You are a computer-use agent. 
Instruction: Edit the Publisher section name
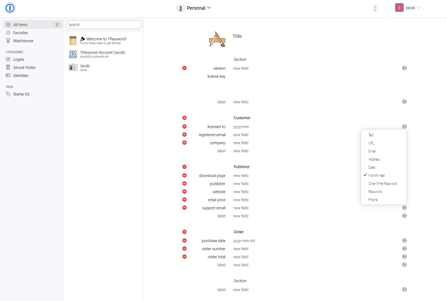tap(242, 167)
